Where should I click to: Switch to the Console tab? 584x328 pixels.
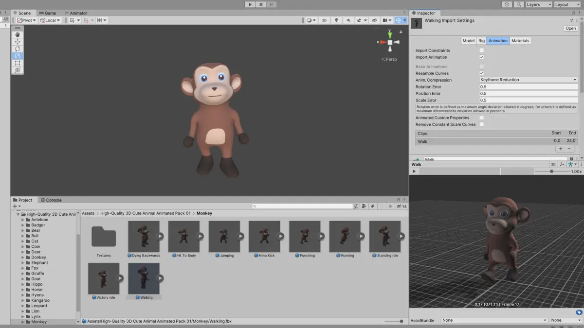(x=51, y=200)
